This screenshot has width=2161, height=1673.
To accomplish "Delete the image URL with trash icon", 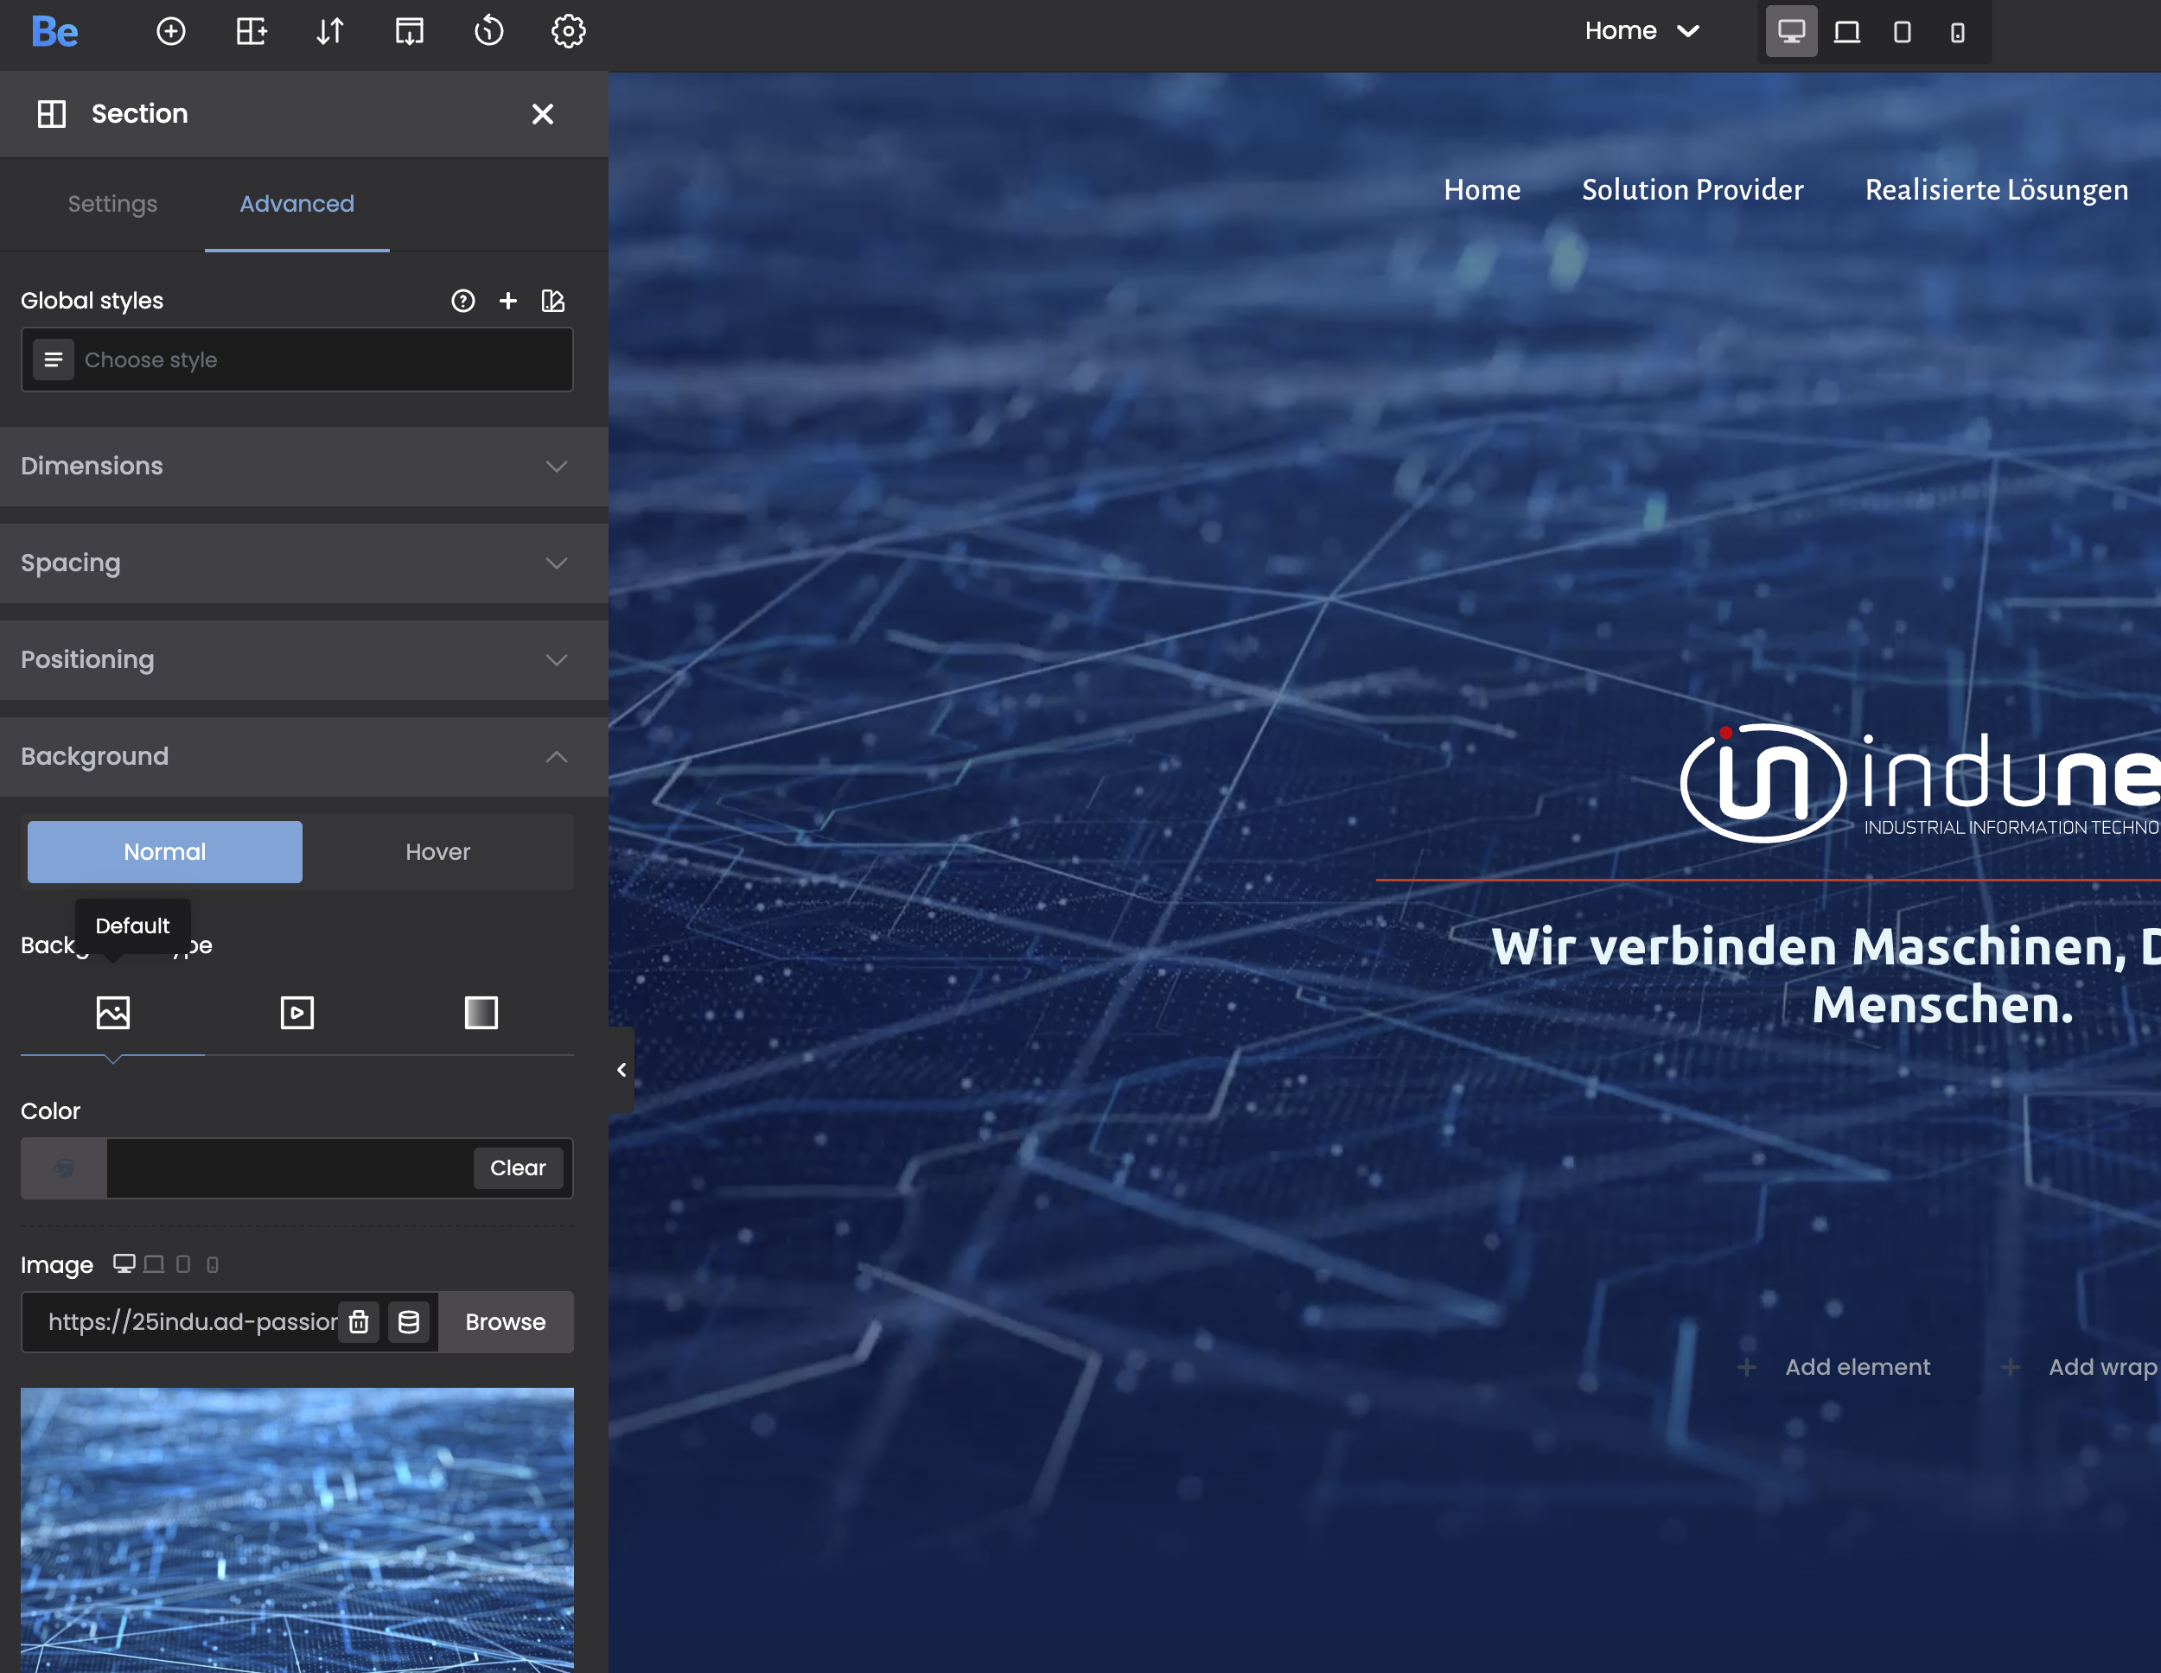I will coord(360,1322).
